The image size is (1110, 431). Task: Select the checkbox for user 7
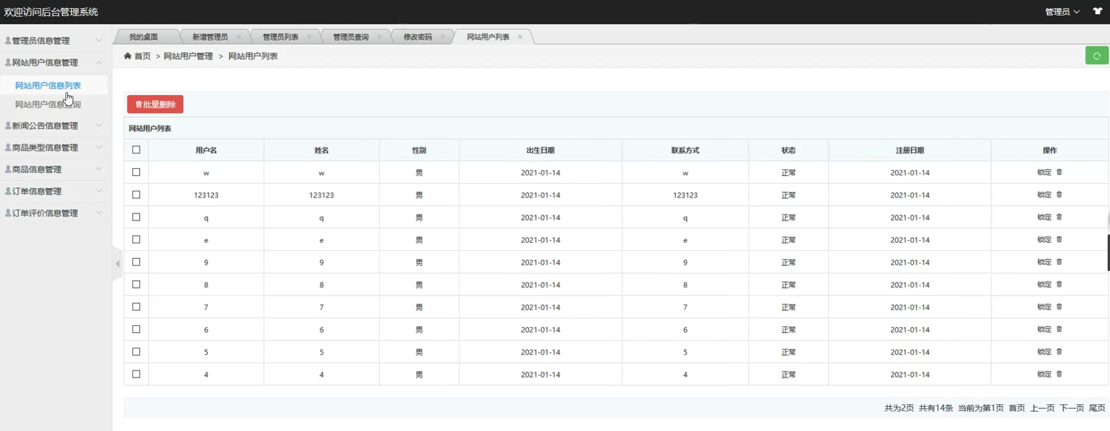tap(136, 307)
